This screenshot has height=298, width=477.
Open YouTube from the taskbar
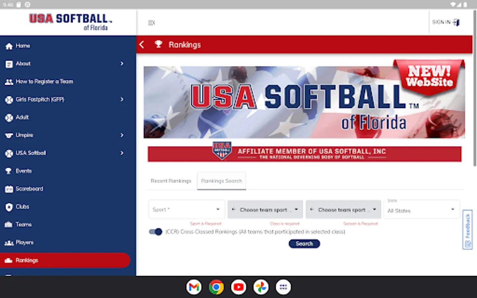coord(238,287)
